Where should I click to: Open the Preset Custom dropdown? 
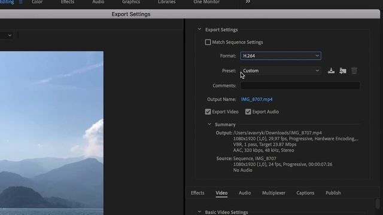click(281, 70)
